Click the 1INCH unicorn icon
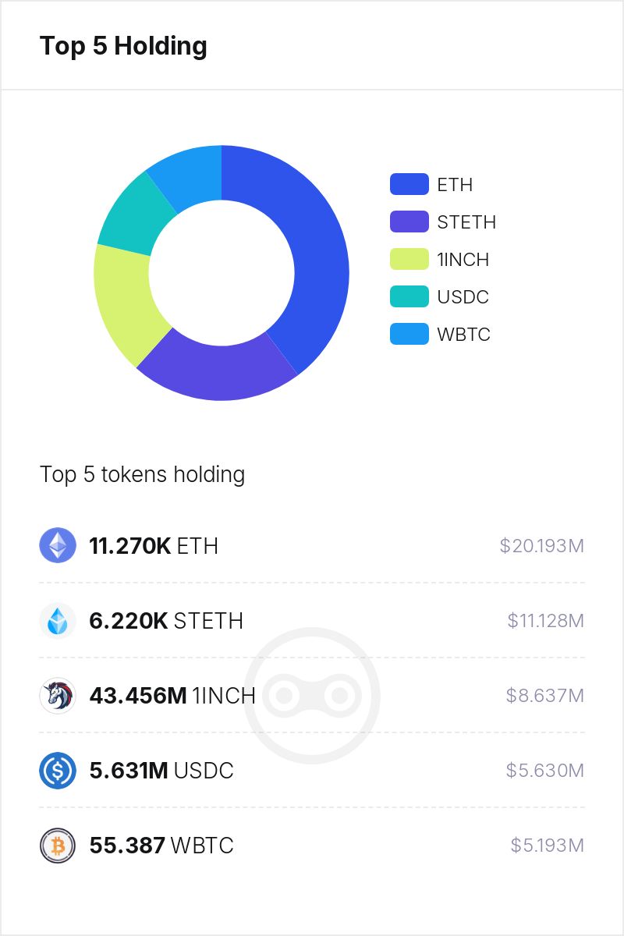This screenshot has width=624, height=936. pyautogui.click(x=58, y=695)
